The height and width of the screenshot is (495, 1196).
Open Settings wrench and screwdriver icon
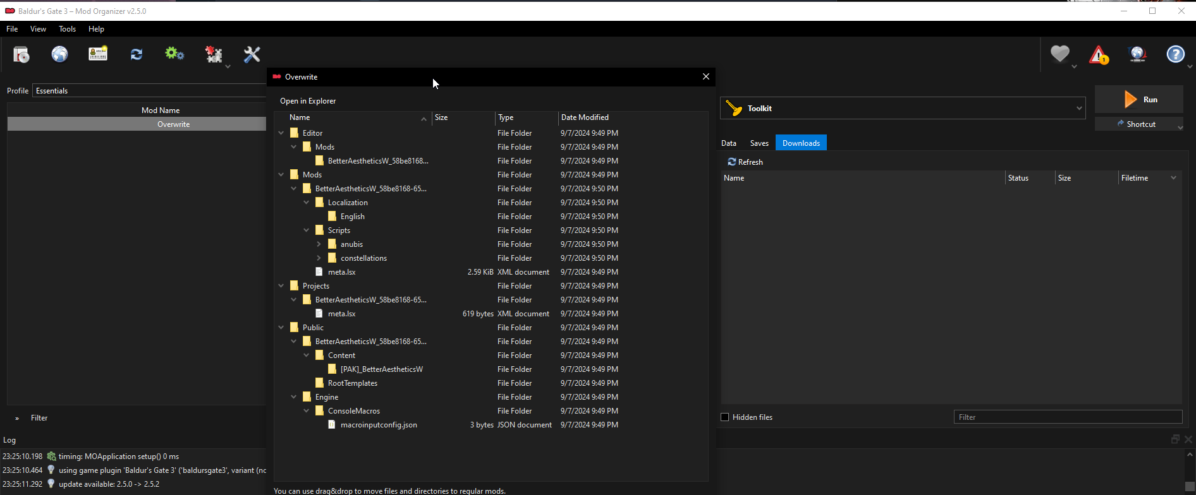pyautogui.click(x=252, y=55)
